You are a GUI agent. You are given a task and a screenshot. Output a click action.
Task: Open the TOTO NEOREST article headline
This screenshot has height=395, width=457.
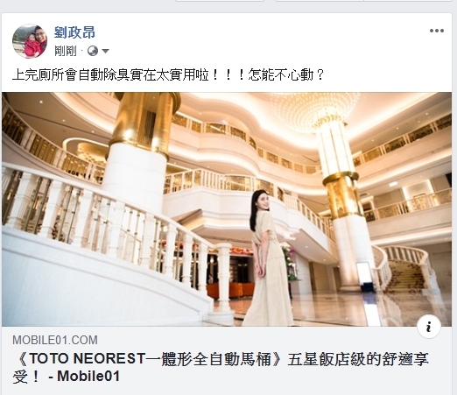tap(221, 368)
